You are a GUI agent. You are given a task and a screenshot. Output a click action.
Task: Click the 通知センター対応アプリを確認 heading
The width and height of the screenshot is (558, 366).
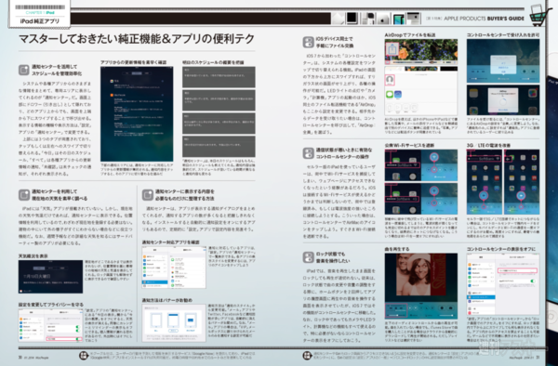click(x=170, y=242)
